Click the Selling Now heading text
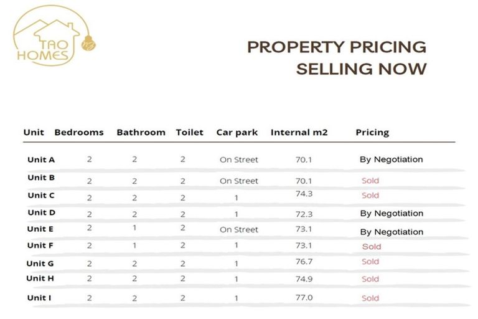478x319 pixels. [x=361, y=69]
